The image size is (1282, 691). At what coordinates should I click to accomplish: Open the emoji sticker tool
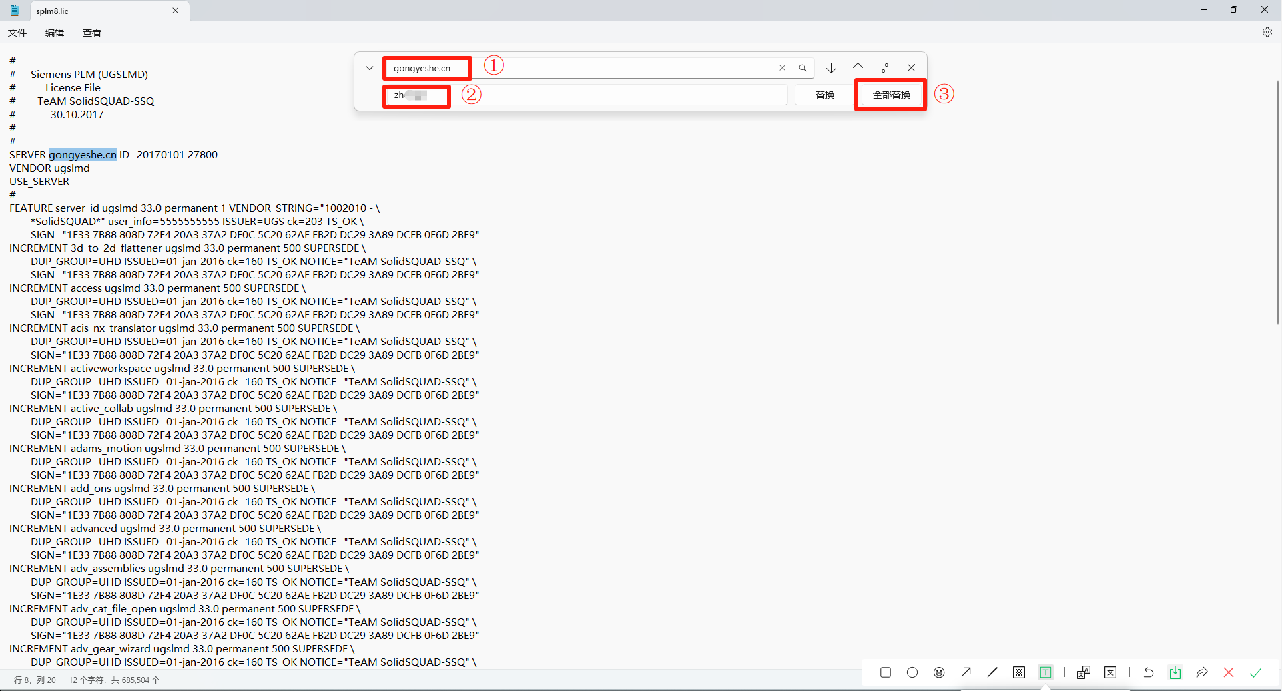click(x=939, y=672)
